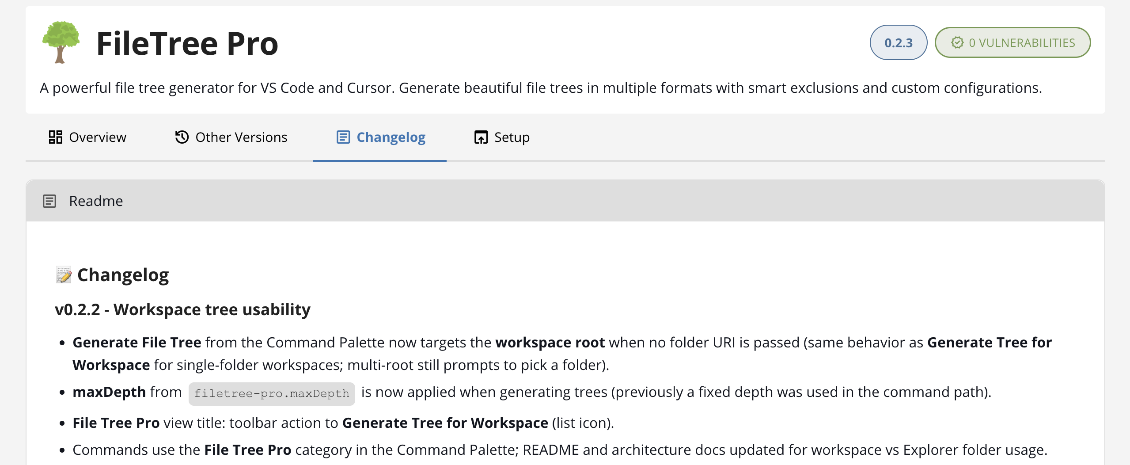The image size is (1130, 465).
Task: Click the Readme header label
Action: click(x=96, y=201)
